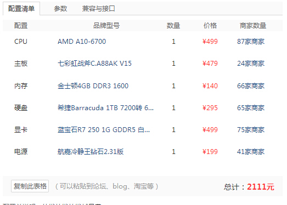The height and width of the screenshot is (205, 287).
Task: Click the ¥199 power supply price
Action: pyautogui.click(x=210, y=152)
